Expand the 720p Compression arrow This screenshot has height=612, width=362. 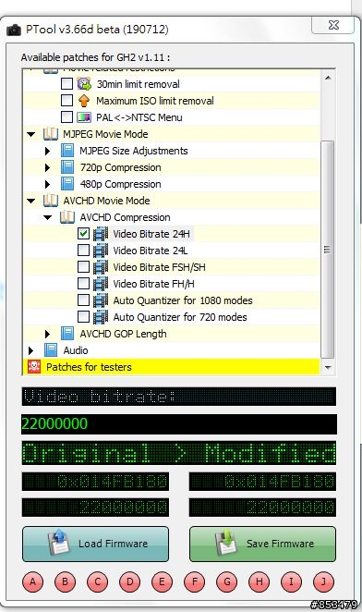pos(48,167)
